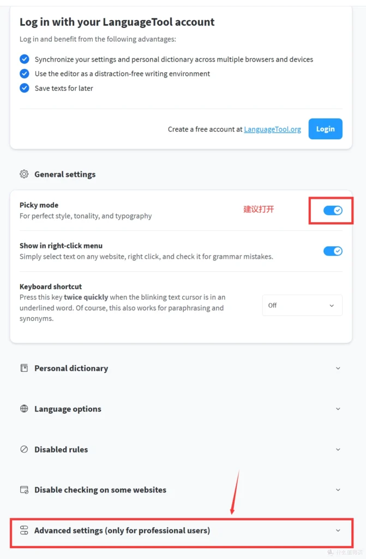Expand the Disabled rules section chevron
Viewport: 366px width, 559px height.
tap(338, 449)
